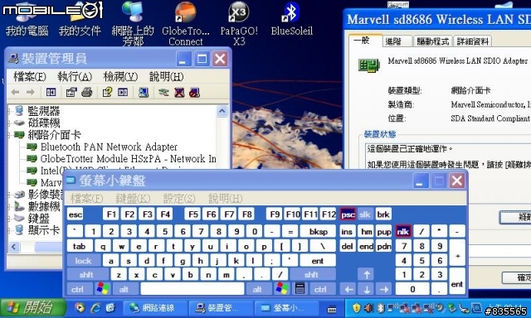Screen dimensions: 531x318
Task: Open the Start (開始) menu
Action: 32,308
